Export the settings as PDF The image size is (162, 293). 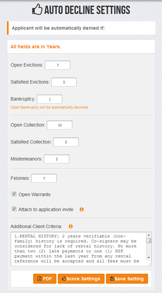click(45, 279)
